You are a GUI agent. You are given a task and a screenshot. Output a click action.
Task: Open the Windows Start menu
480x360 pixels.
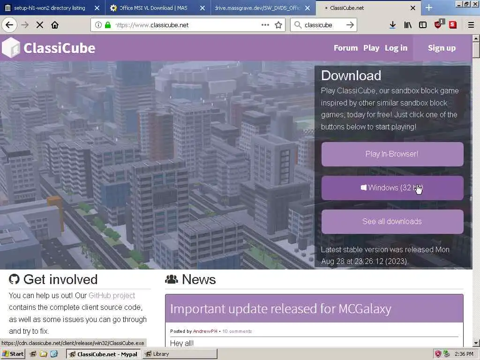coord(13,354)
